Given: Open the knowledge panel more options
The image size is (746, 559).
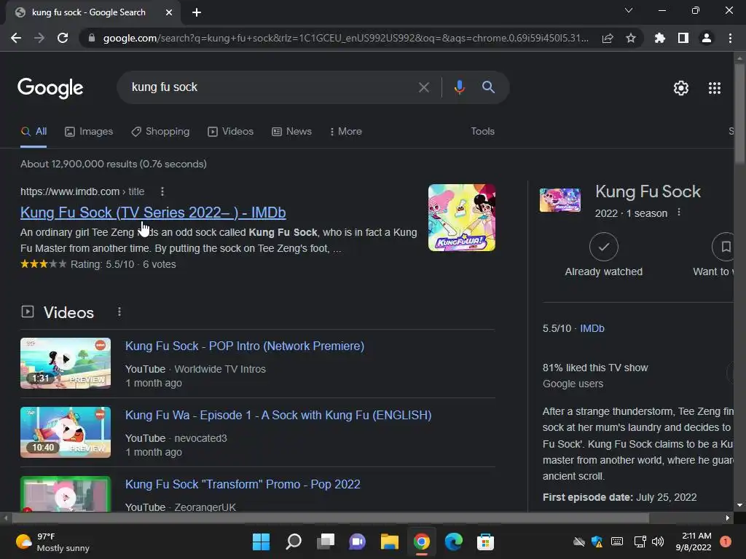Looking at the screenshot, I should [x=679, y=213].
